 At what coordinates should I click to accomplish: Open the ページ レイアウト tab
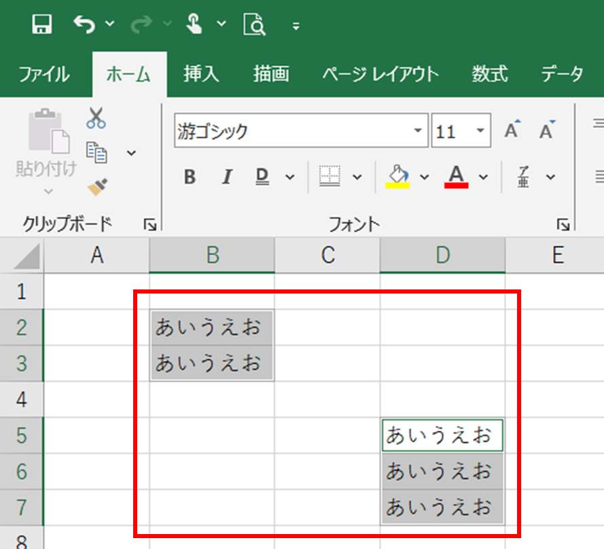[x=380, y=74]
